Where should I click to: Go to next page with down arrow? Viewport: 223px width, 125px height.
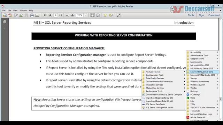[50, 15]
